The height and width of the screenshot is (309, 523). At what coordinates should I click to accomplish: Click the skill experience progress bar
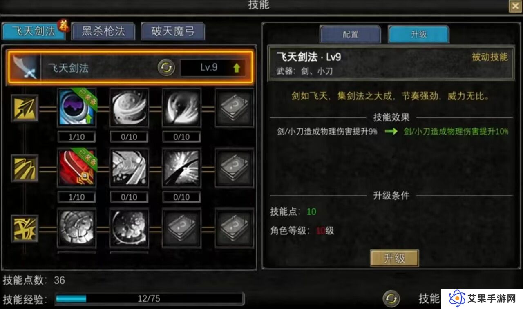click(149, 299)
